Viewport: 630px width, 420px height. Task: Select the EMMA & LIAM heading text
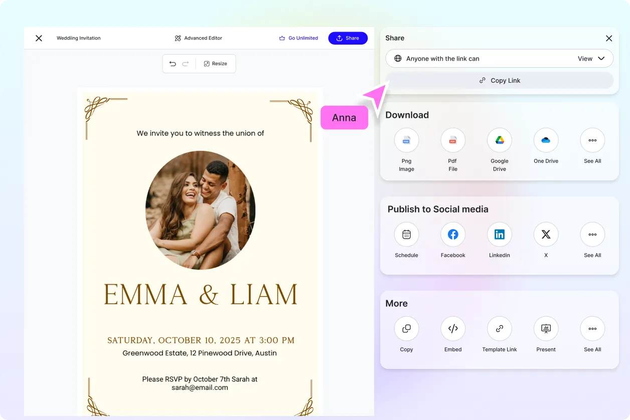point(201,295)
